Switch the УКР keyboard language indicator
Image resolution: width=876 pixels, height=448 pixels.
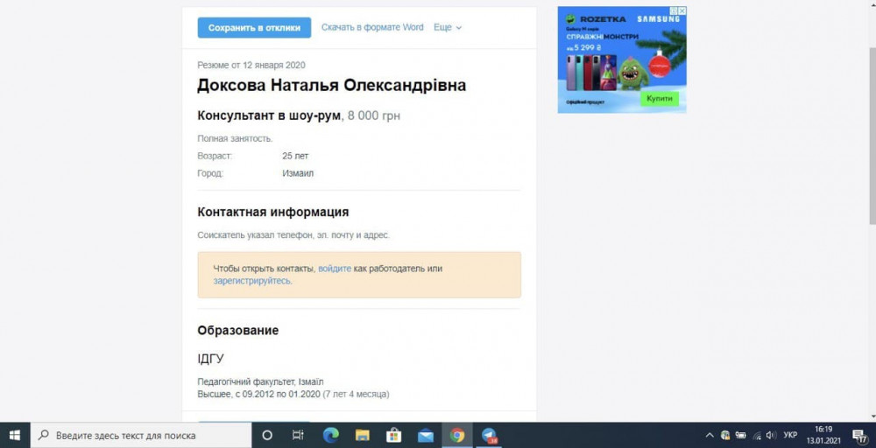pos(790,435)
